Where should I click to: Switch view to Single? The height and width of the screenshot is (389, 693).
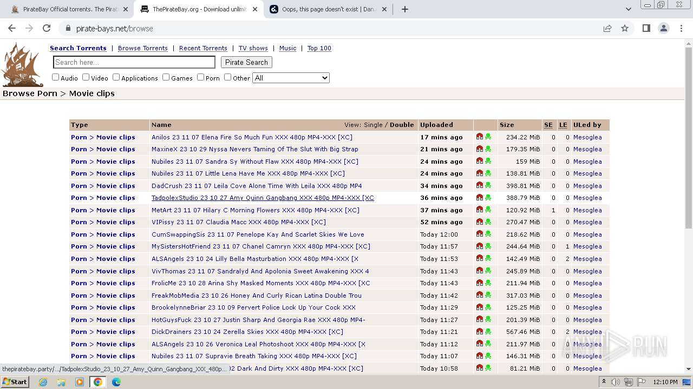[373, 125]
